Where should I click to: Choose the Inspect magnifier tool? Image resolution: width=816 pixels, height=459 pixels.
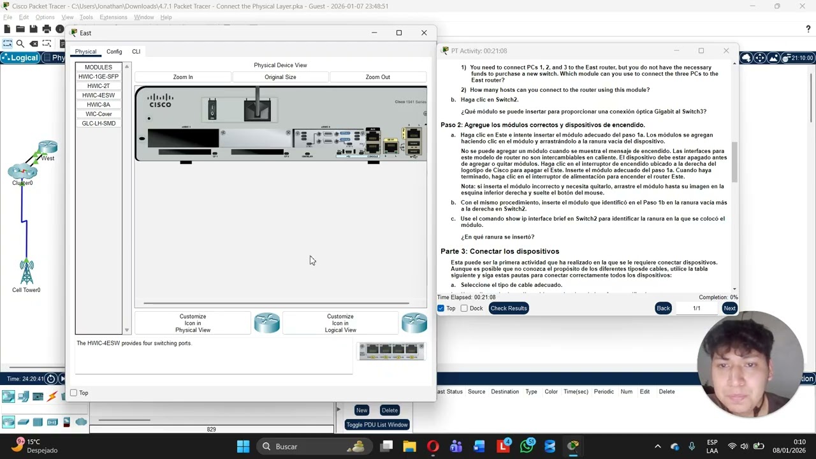(x=20, y=43)
